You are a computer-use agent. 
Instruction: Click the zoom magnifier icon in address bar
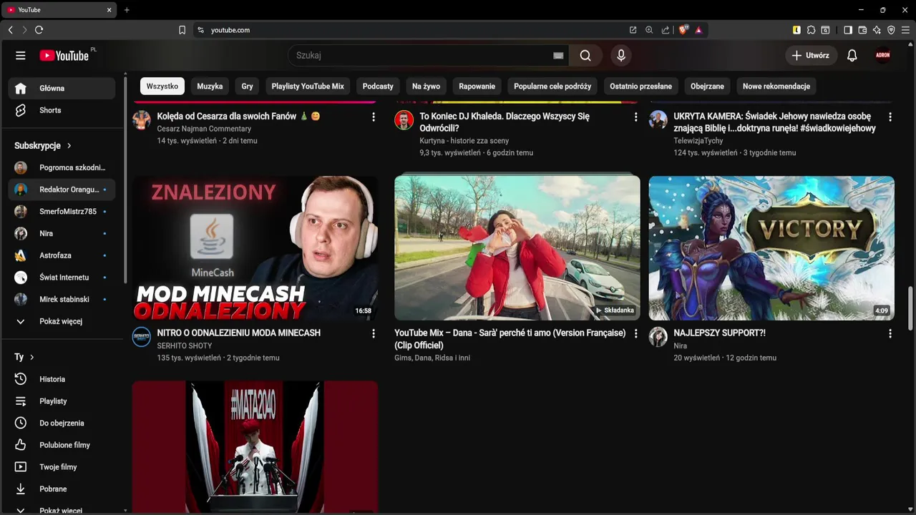[x=649, y=30]
